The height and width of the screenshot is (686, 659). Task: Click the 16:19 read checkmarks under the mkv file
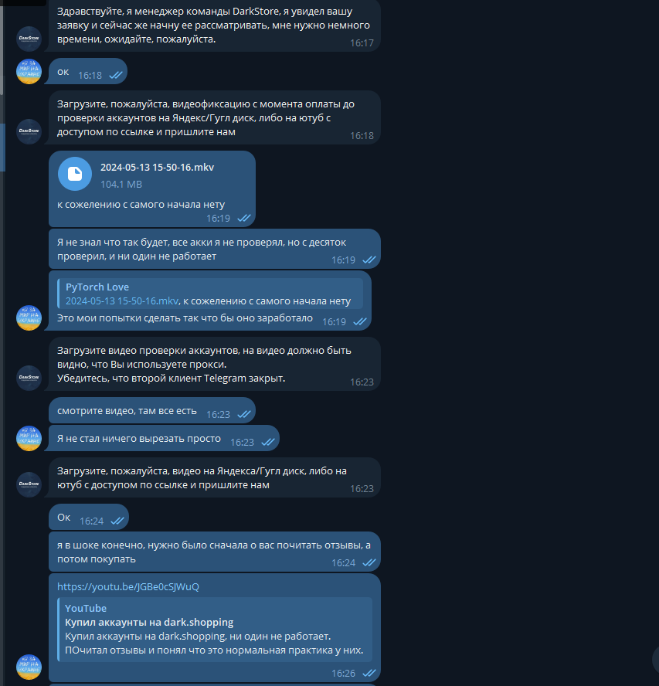243,218
